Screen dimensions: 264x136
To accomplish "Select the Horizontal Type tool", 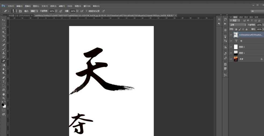I will pyautogui.click(x=3, y=82).
